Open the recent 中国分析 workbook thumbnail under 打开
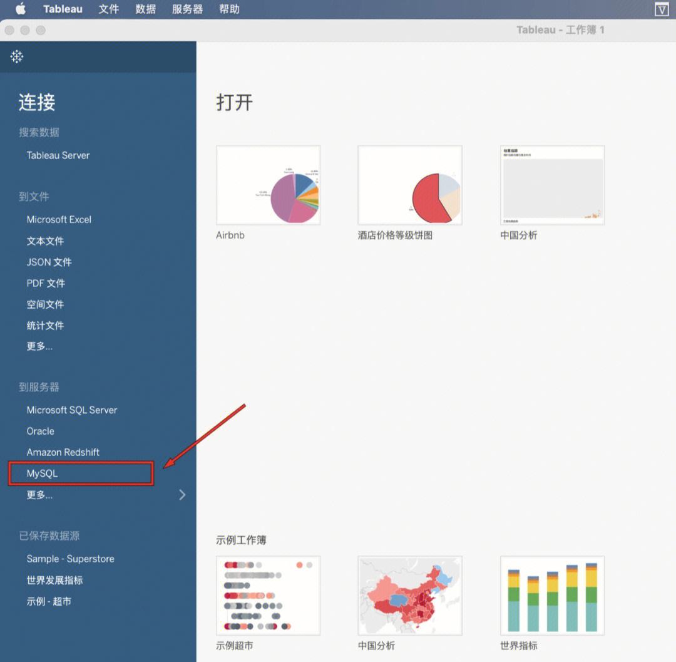Screen dimensions: 676x662 click(x=552, y=185)
